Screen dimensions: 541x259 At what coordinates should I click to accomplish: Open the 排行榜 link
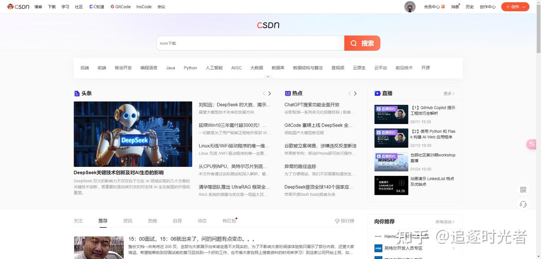tap(345, 221)
